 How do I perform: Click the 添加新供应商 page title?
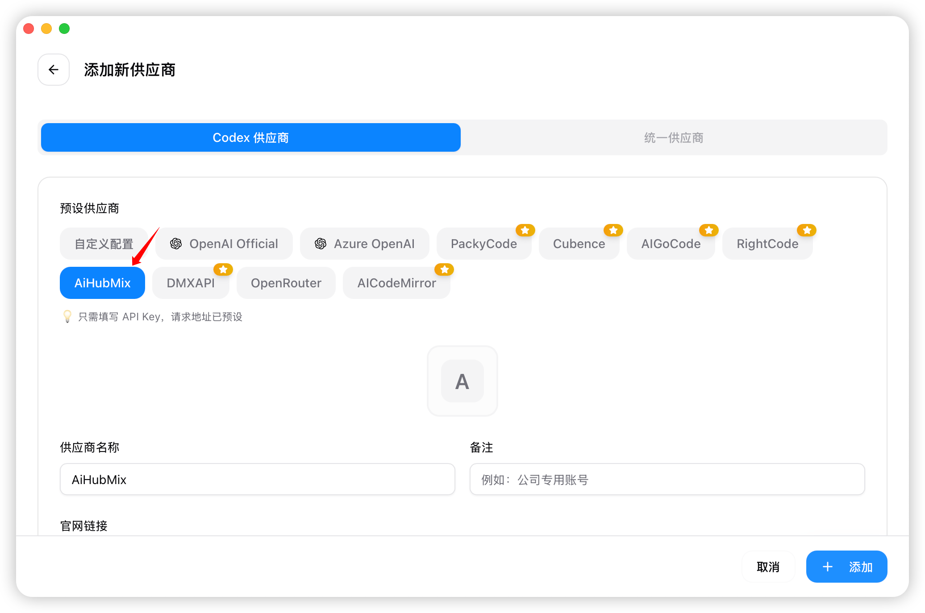click(x=129, y=70)
